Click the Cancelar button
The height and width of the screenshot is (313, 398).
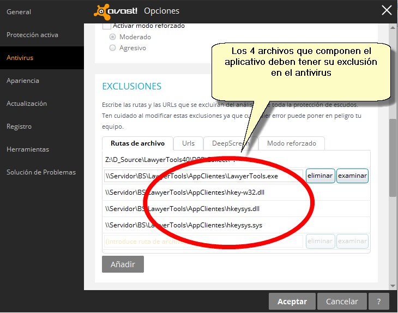coord(342,302)
